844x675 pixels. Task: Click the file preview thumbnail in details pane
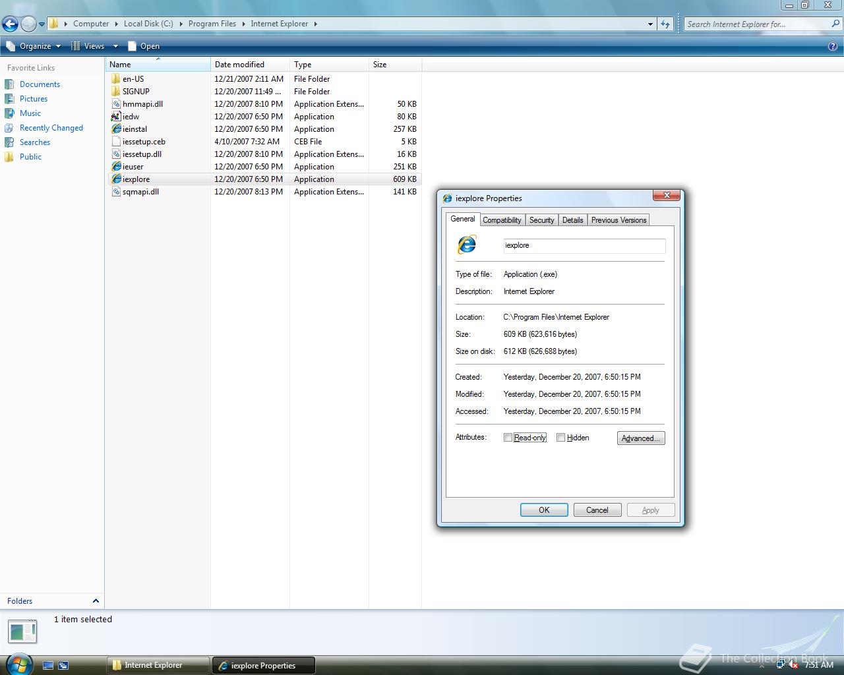[x=22, y=631]
